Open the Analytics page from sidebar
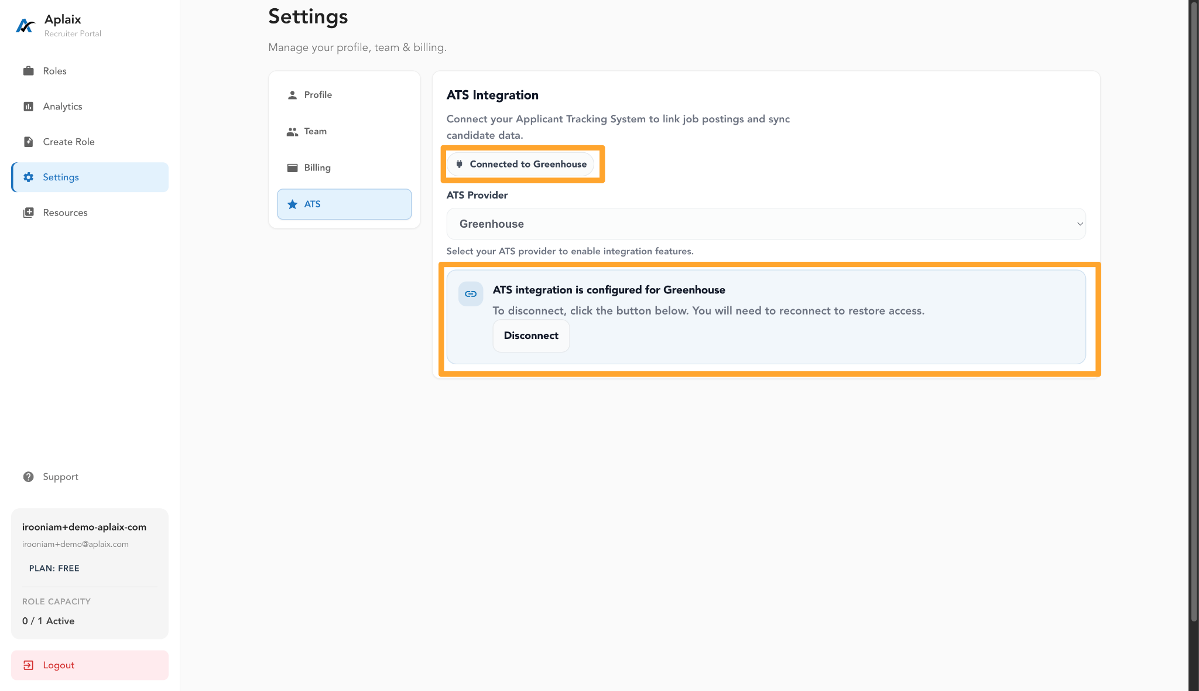The width and height of the screenshot is (1199, 691). tap(90, 106)
